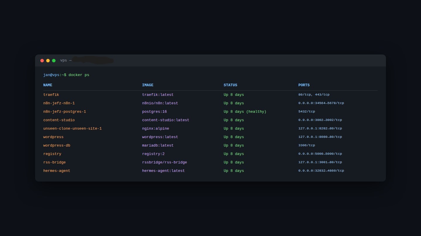Viewport: 421px width, 236px height.
Task: Click the traefik row 'Up 8 days' status
Action: [234, 95]
